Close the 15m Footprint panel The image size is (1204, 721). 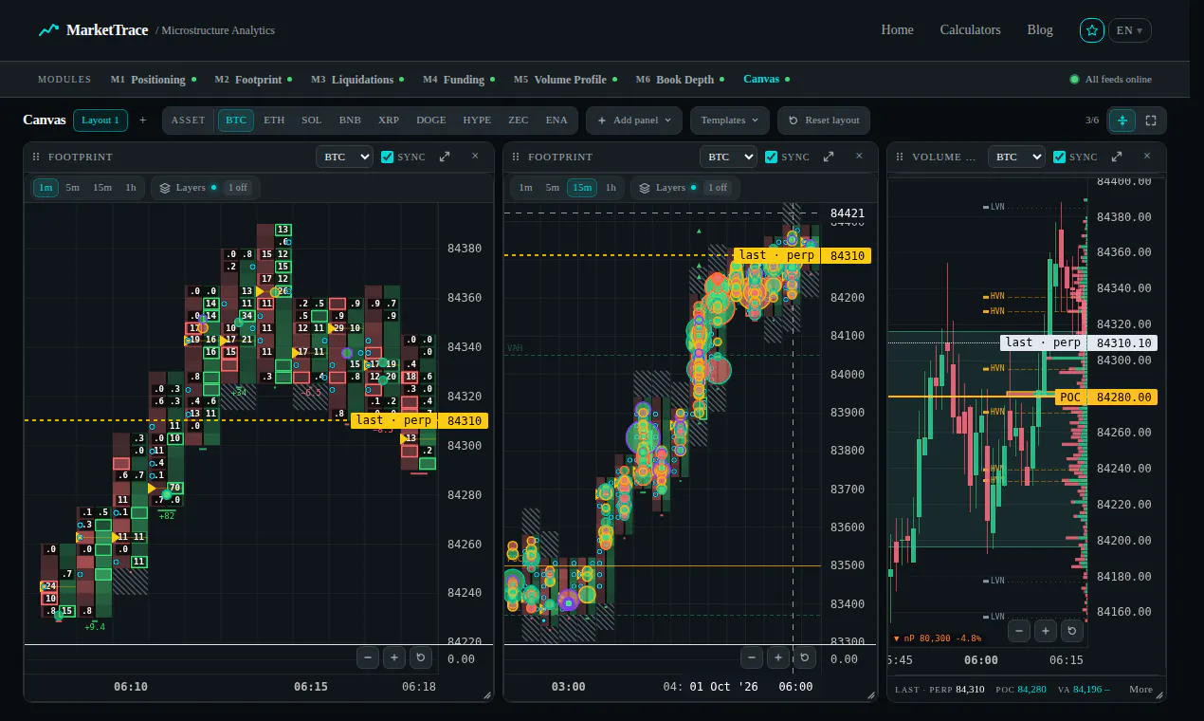[859, 157]
